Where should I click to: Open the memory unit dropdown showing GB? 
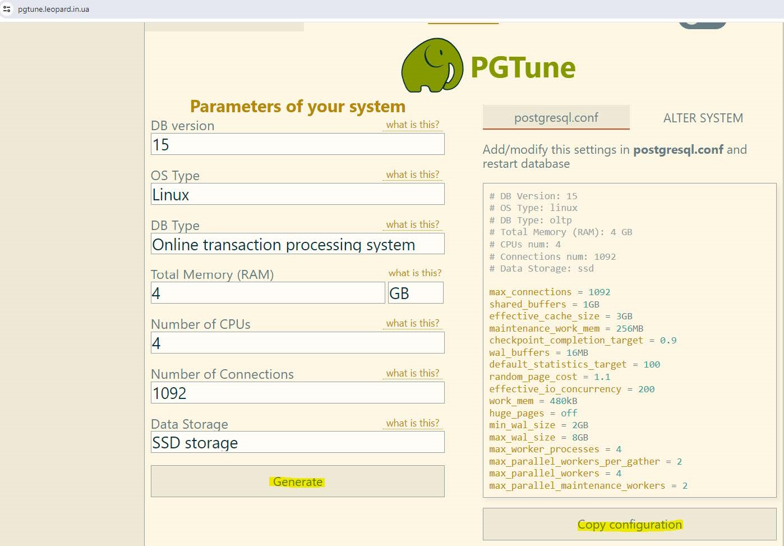pos(416,293)
